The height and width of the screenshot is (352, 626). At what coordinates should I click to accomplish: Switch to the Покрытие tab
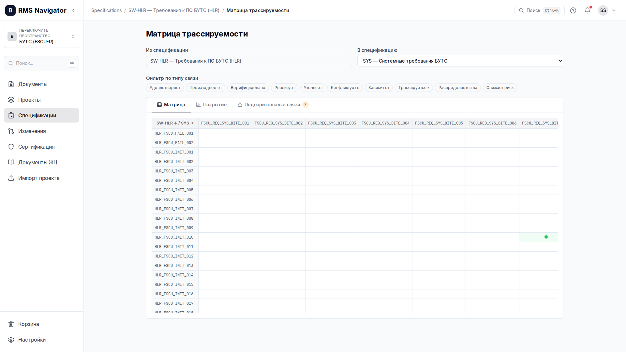211,105
